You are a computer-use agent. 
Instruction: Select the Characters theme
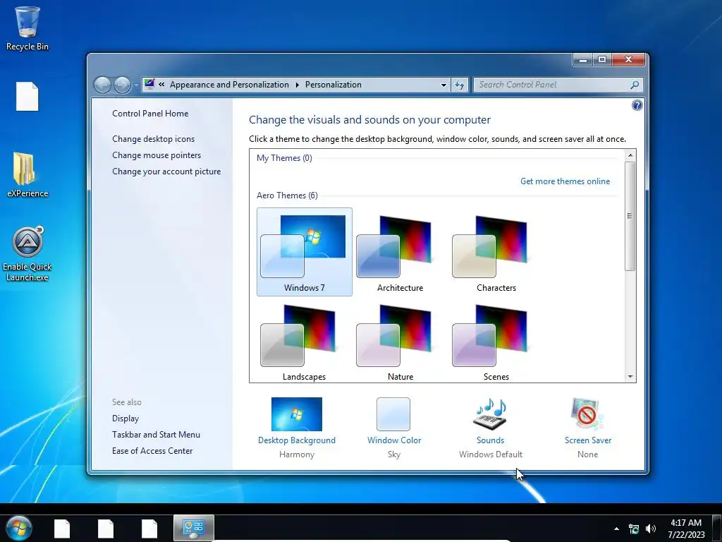[496, 252]
